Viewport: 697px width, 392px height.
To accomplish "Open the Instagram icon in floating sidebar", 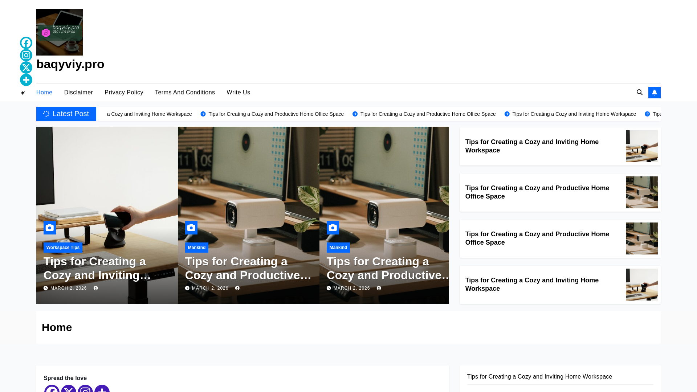I will tap(26, 55).
